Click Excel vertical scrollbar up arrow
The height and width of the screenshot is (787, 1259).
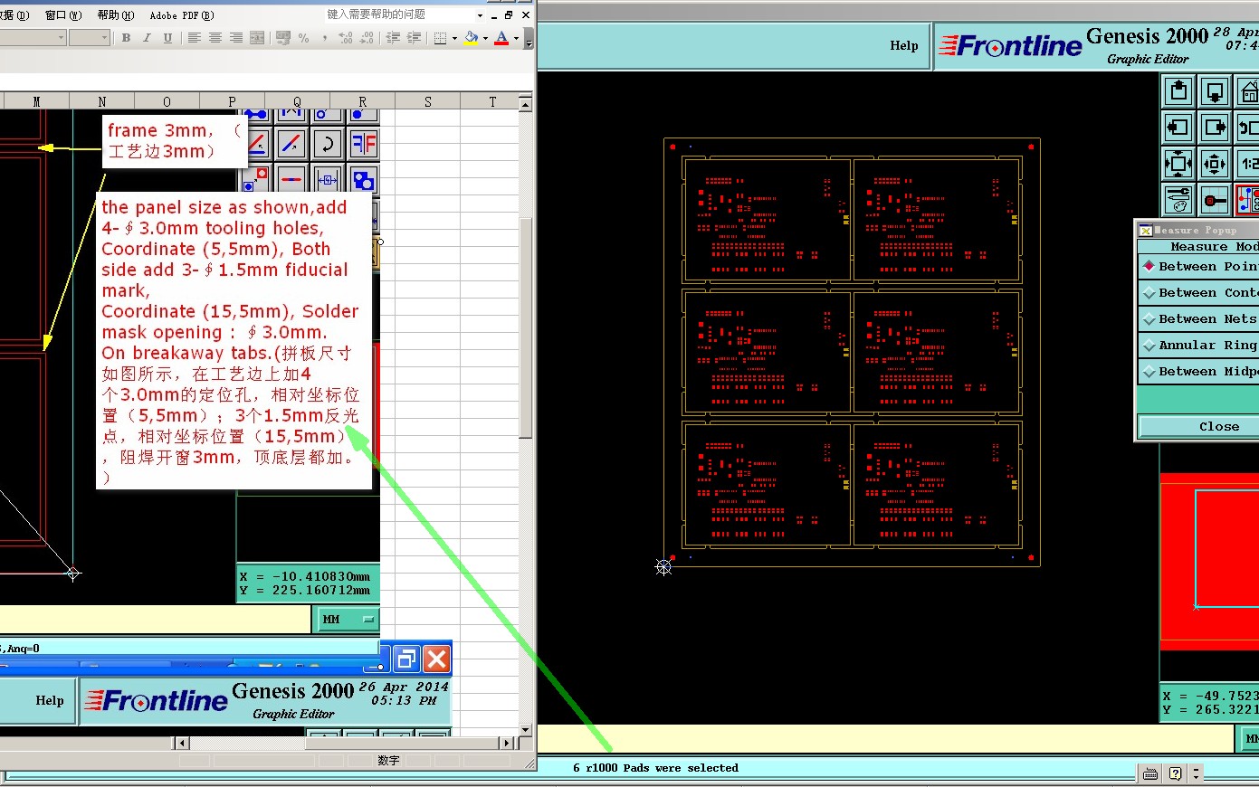point(526,104)
